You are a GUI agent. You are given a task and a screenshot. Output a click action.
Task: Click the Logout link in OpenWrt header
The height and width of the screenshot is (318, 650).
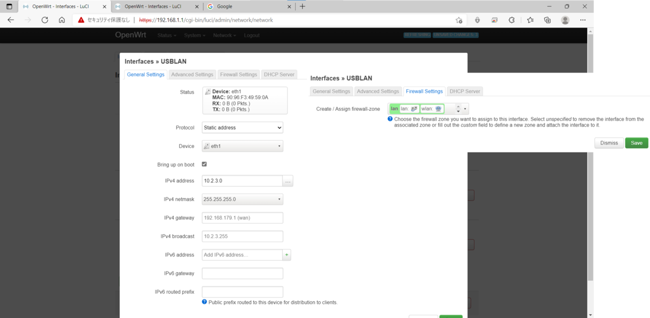click(x=252, y=35)
